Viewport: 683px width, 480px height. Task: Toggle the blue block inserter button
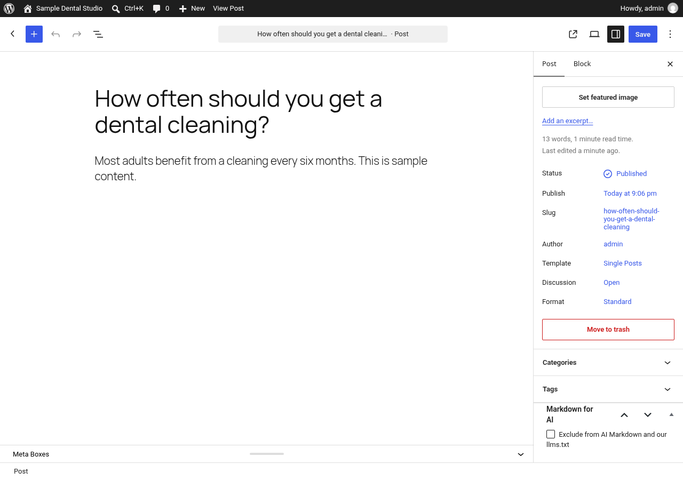click(34, 34)
